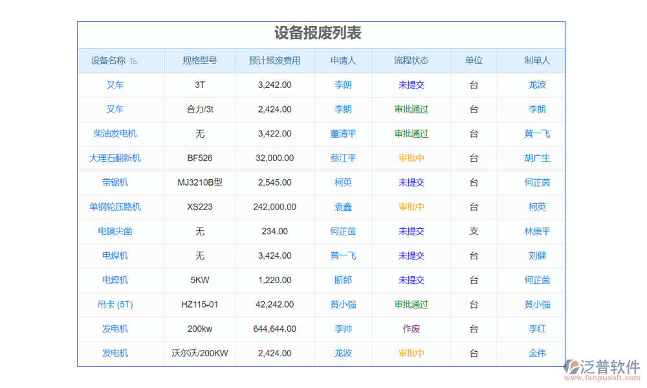Click the 预计报废费用 column header

[x=274, y=61]
